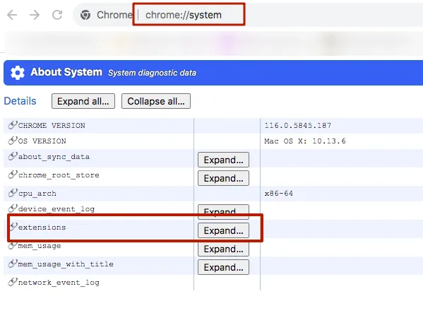Click the Chrome label in address bar
This screenshot has width=423, height=318.
(x=114, y=15)
